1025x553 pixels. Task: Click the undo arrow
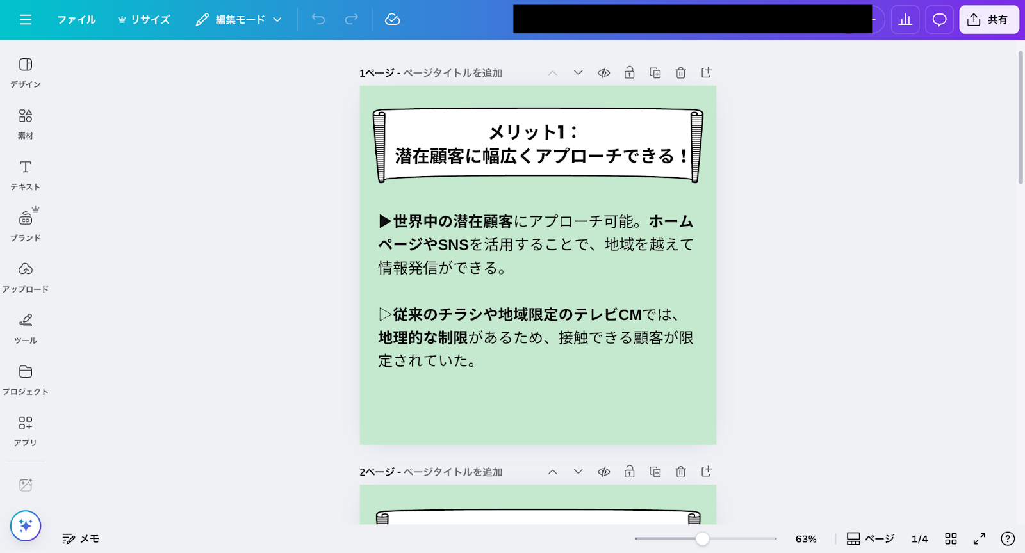pos(318,20)
